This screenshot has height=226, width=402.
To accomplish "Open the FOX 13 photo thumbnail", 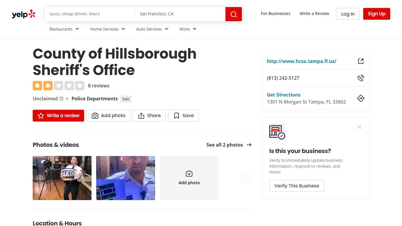I will coord(62,178).
